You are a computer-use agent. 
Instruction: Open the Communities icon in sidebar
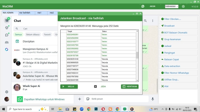point(7,42)
